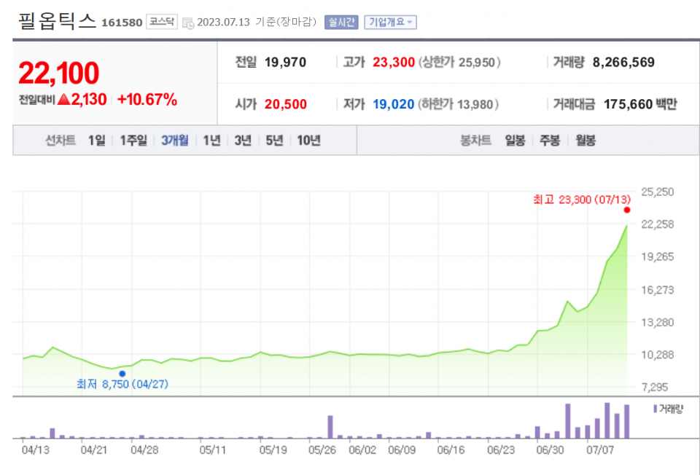Viewport: 700px width, 475px height.
Task: Switch to 주봉 weekly candle view
Action: (548, 140)
